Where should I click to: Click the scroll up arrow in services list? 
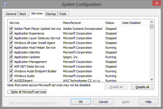coord(152,22)
